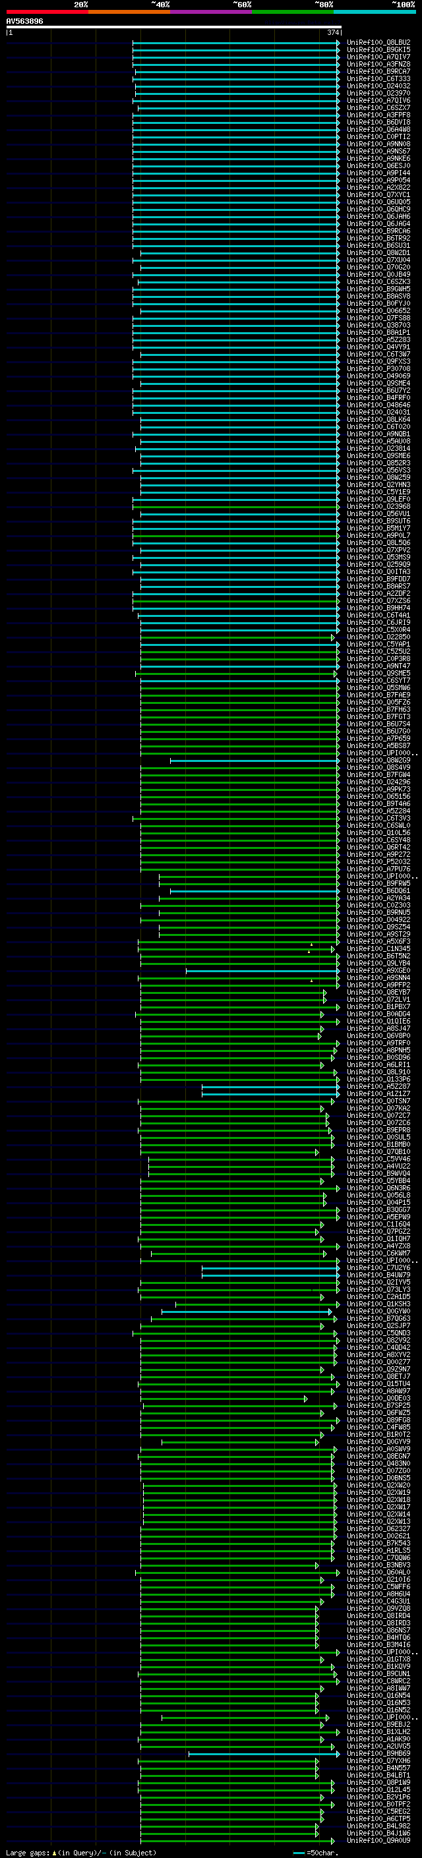Select the UniRef100_Q8S4V9 label
Viewport: 422px width, 1858px height.
point(378,767)
